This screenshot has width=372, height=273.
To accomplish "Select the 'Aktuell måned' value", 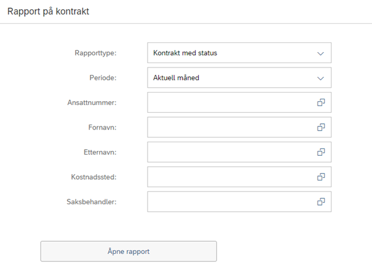I will pyautogui.click(x=176, y=78).
